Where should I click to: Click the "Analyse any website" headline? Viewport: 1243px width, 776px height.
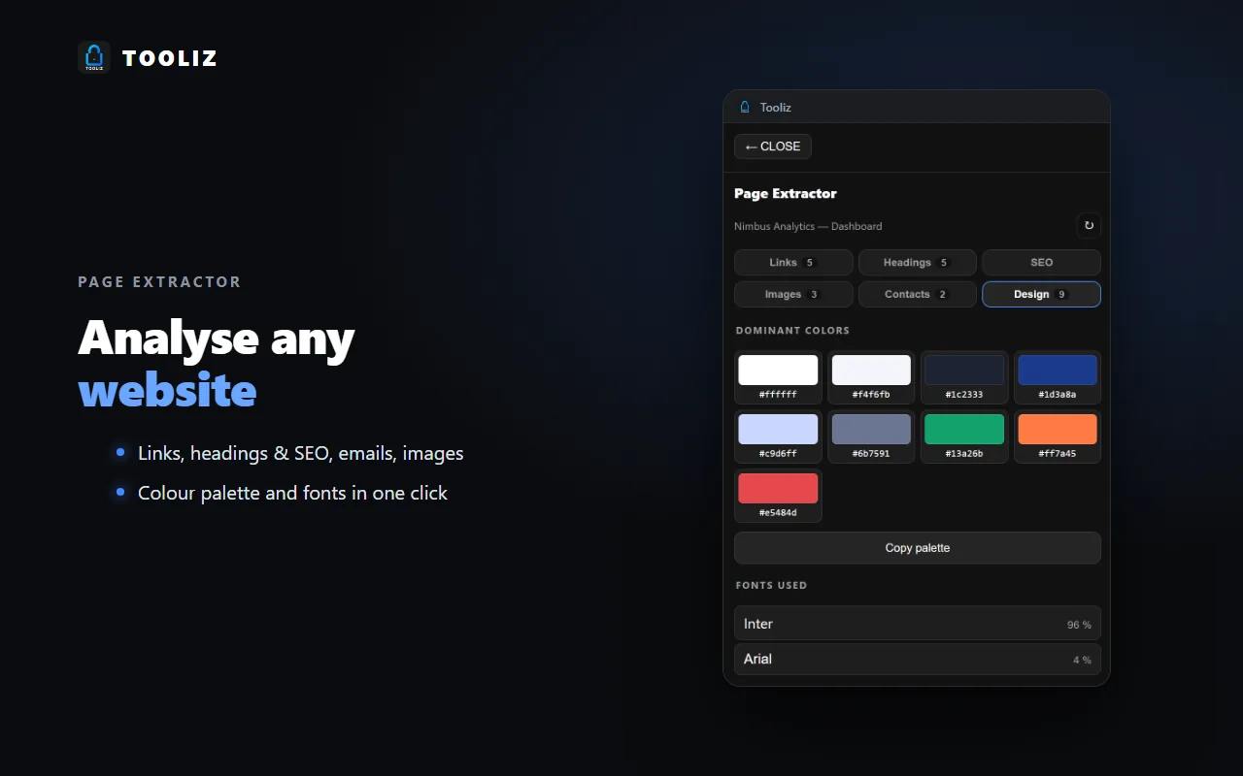click(217, 364)
